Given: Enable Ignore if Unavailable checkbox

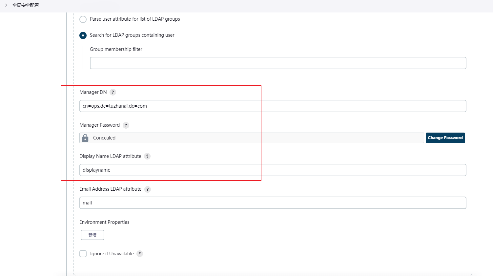Looking at the screenshot, I should pos(83,254).
